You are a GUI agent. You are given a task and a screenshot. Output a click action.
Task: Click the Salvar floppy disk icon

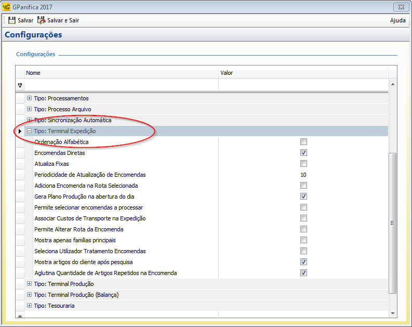[12, 20]
